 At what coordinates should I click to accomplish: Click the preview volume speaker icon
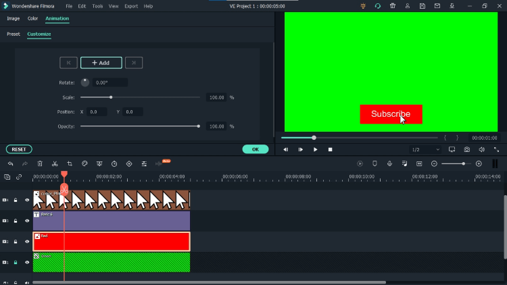(482, 149)
